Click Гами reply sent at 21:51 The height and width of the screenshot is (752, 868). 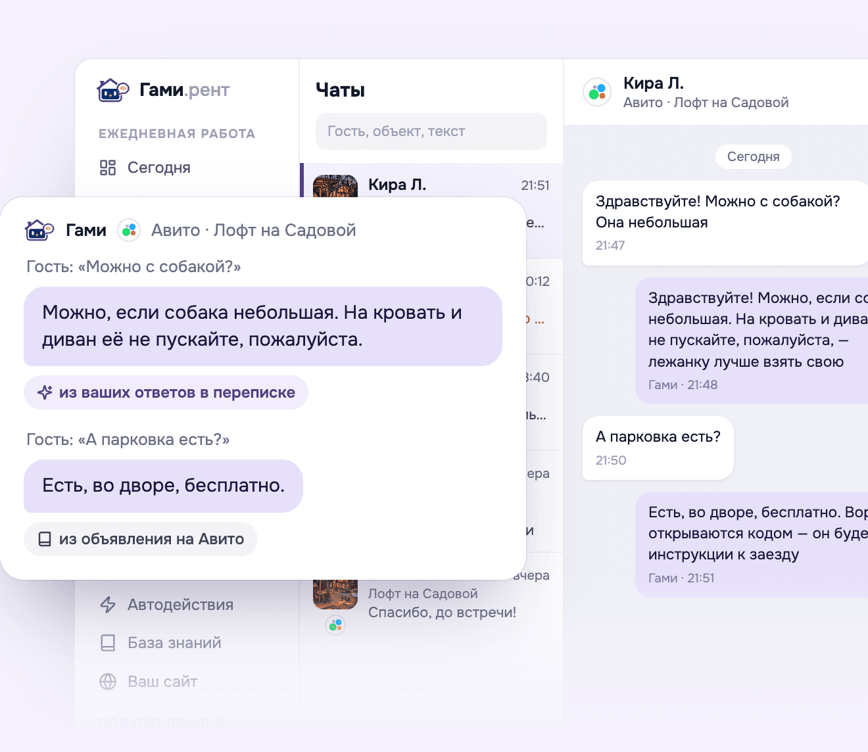pos(752,544)
